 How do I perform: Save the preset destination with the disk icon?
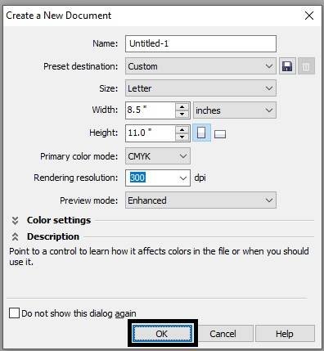tap(287, 66)
